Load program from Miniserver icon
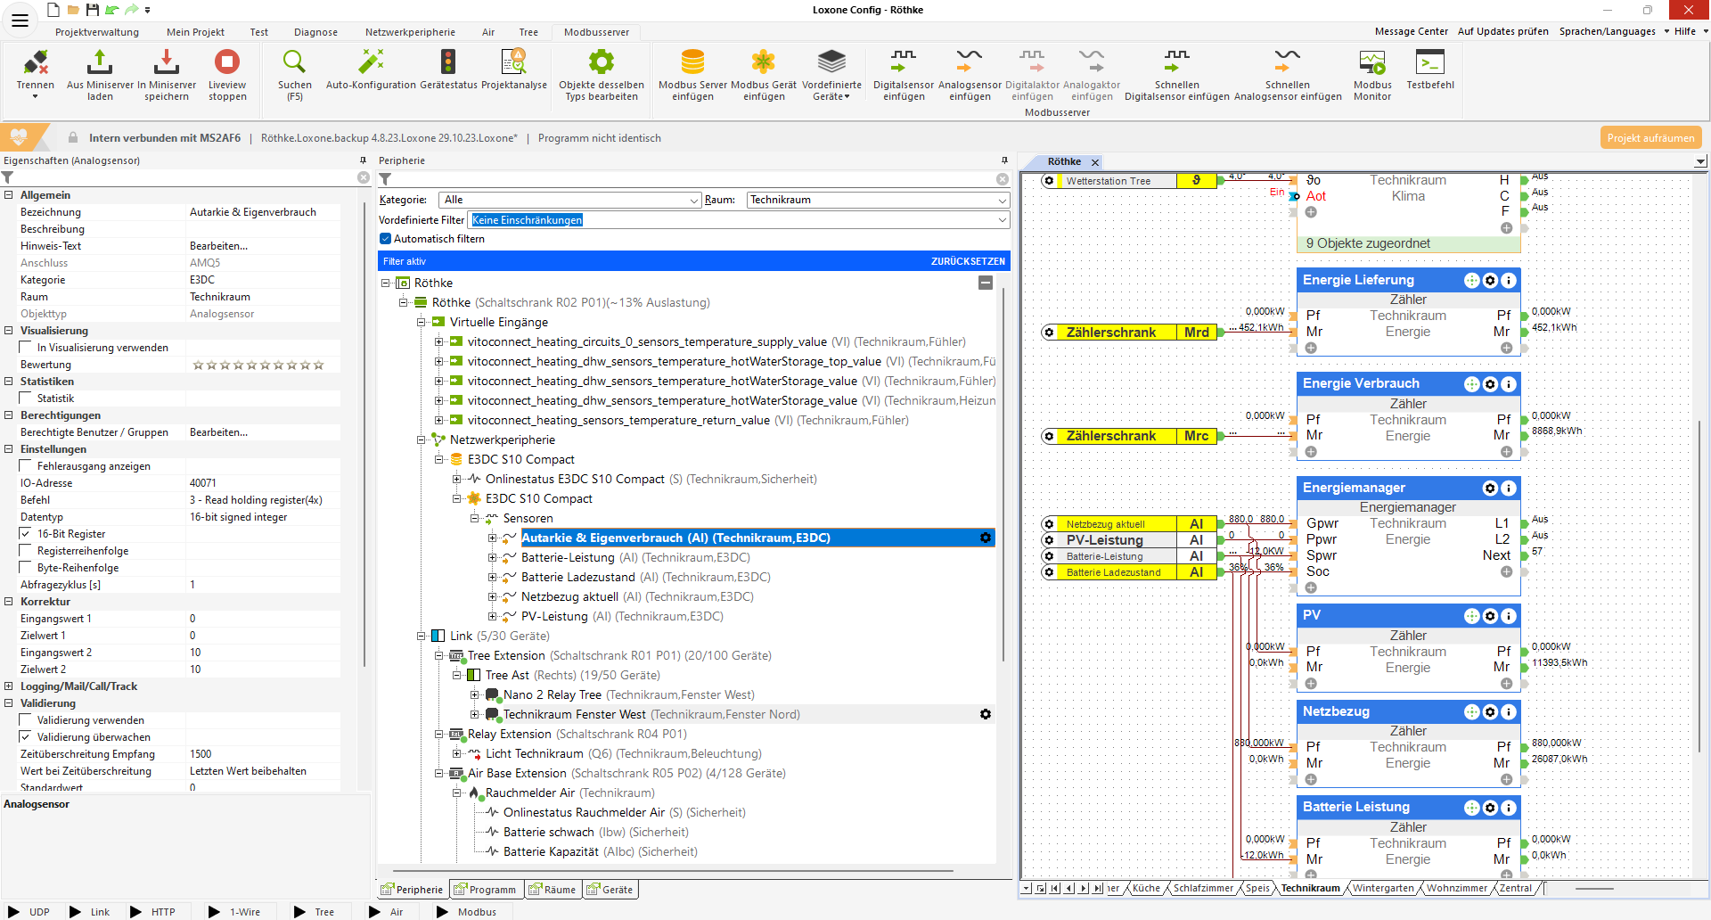 coord(100,63)
